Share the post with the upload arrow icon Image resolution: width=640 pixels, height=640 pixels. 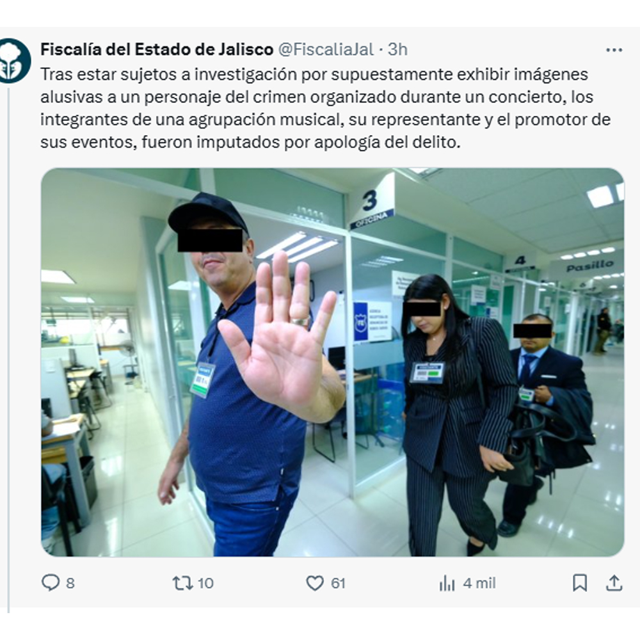point(614,583)
